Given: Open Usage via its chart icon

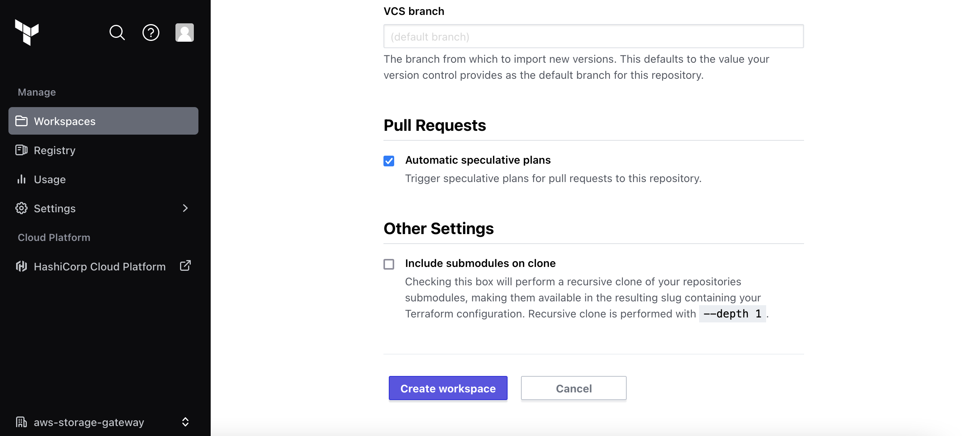Looking at the screenshot, I should coord(21,179).
